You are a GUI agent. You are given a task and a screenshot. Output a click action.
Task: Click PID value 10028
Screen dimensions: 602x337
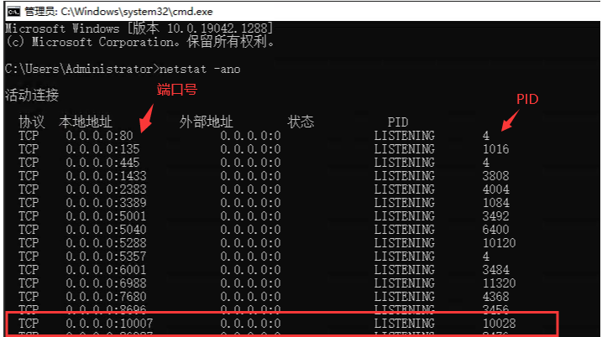click(x=499, y=324)
